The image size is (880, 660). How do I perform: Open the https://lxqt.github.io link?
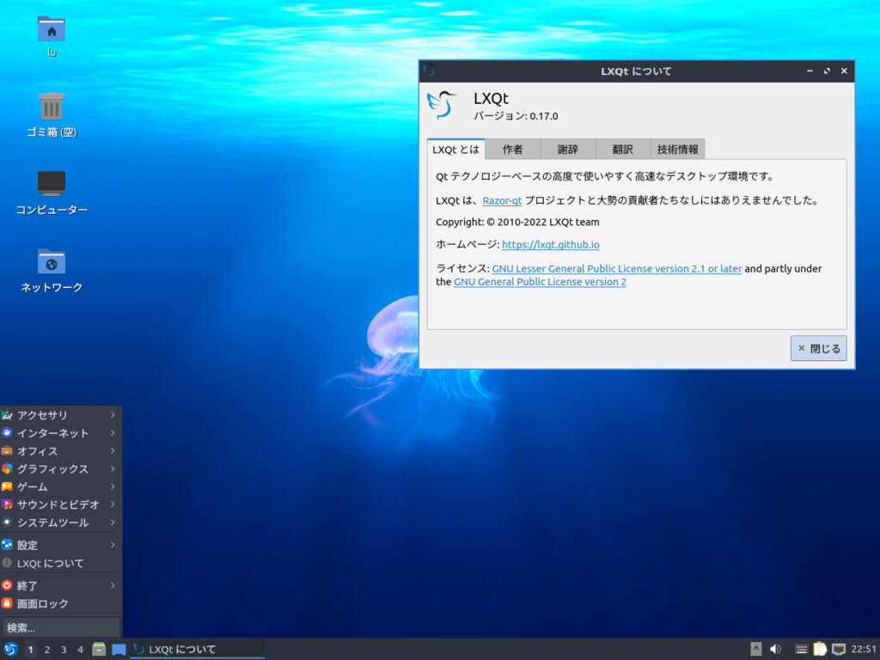552,244
